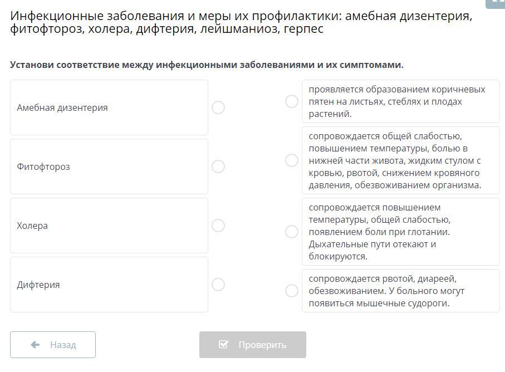Click the Дифтерия card
The height and width of the screenshot is (372, 505).
coord(109,285)
